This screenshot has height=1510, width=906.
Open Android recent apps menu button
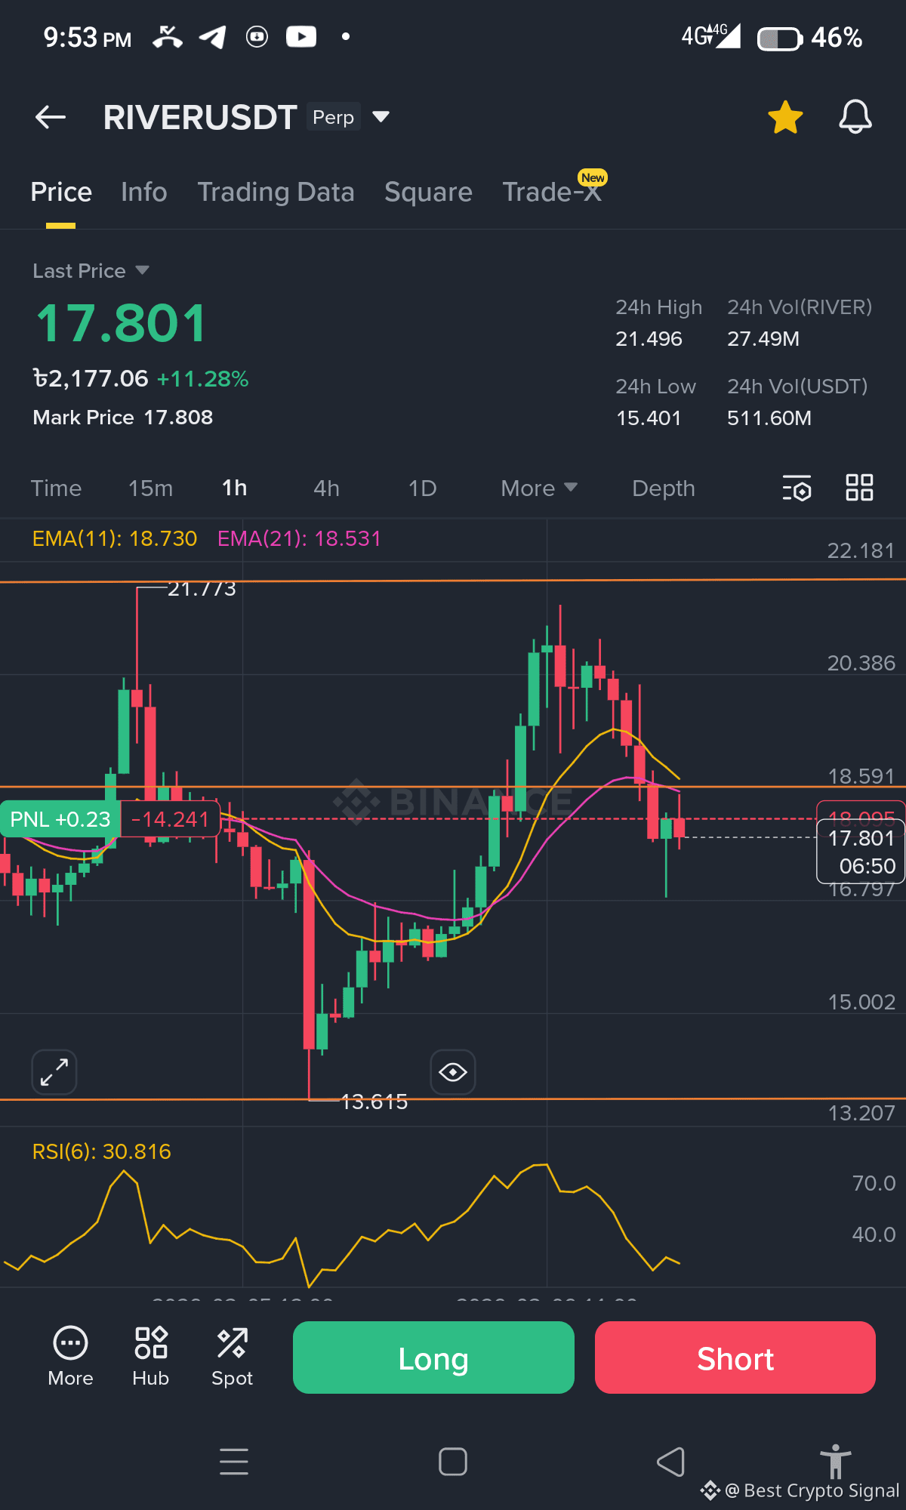click(234, 1462)
